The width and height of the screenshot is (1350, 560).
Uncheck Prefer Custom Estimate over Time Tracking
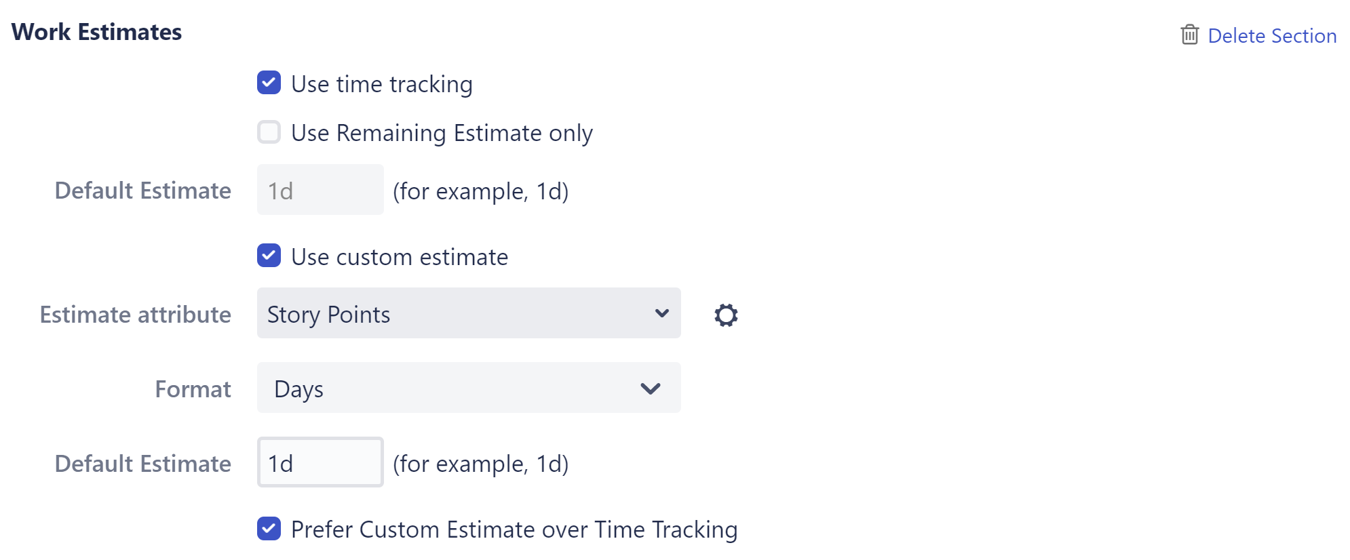(x=269, y=528)
